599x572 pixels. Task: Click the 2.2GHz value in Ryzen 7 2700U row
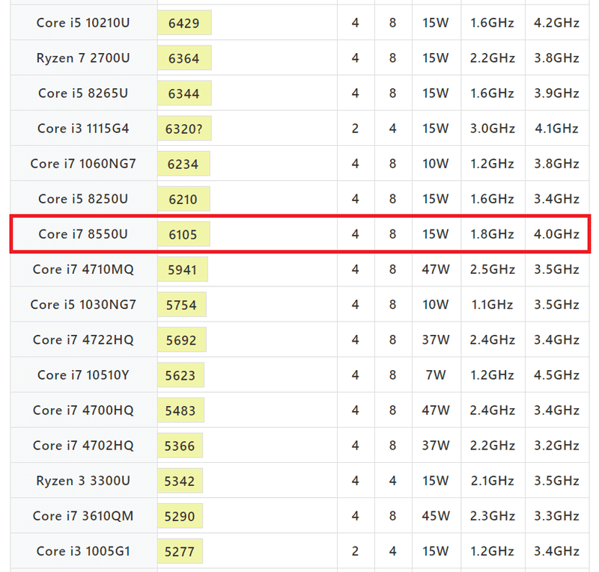(x=493, y=58)
